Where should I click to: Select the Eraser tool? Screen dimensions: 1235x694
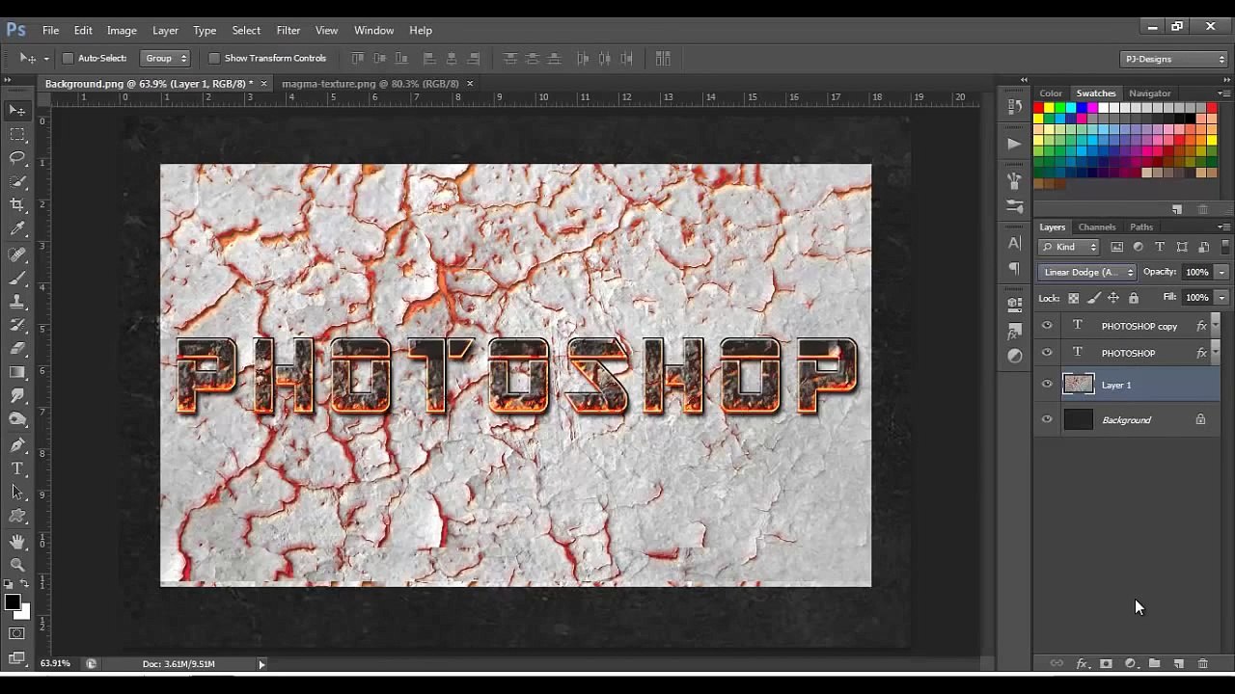click(17, 348)
